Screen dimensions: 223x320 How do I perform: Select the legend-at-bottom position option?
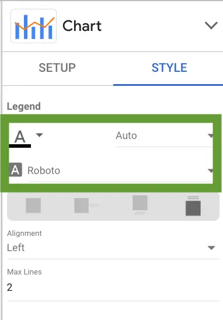point(140,205)
